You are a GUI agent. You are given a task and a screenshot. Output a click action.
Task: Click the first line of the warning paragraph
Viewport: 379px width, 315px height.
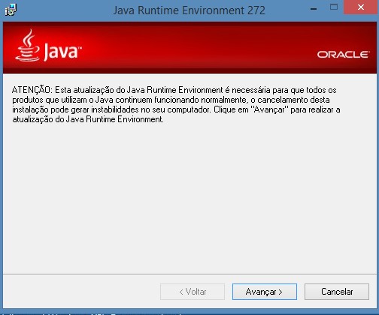click(x=174, y=90)
